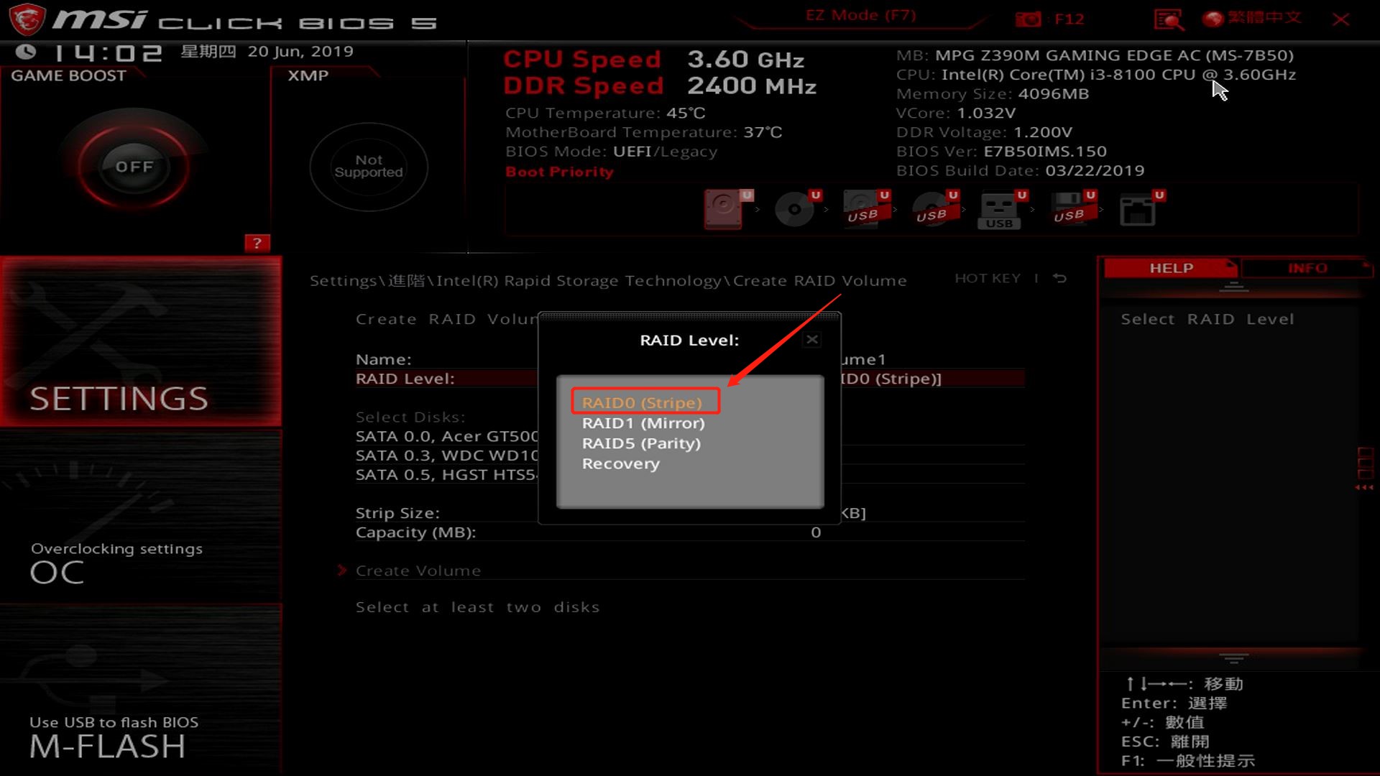The height and width of the screenshot is (776, 1380).
Task: Switch to the HELP tab
Action: 1170,268
